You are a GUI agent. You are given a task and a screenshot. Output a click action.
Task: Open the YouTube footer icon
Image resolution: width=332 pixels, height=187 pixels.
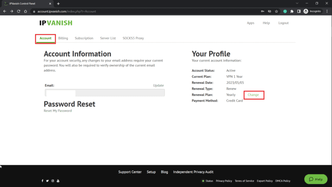click(58, 181)
